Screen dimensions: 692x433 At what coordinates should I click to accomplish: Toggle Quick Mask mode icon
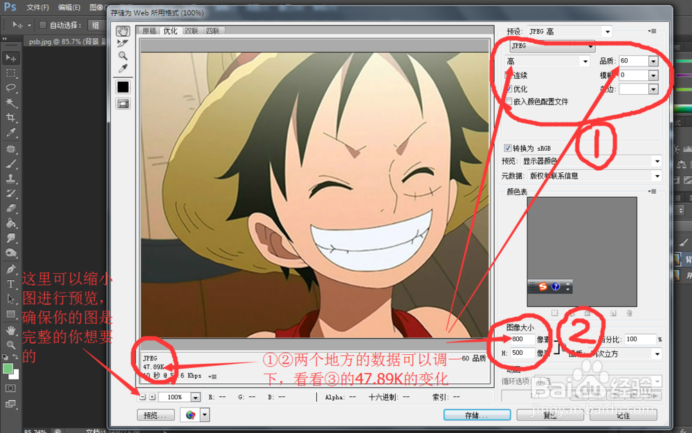pos(10,389)
